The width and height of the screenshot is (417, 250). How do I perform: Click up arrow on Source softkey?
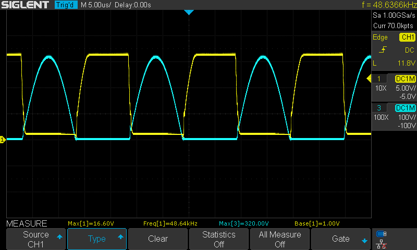tap(59, 236)
